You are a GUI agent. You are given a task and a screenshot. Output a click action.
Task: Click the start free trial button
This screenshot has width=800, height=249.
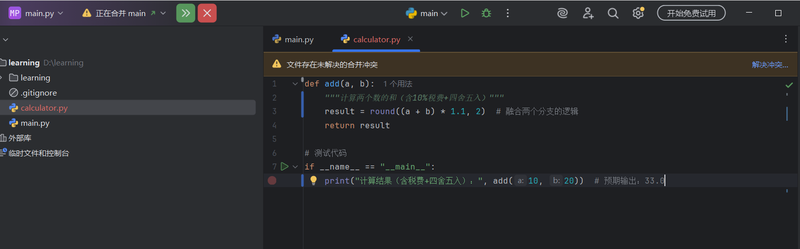(x=691, y=13)
